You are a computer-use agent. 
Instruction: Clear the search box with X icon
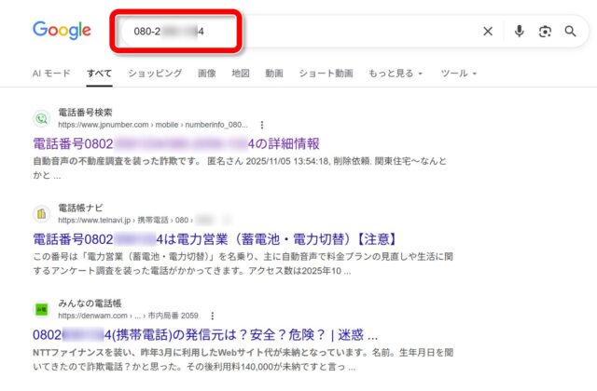(488, 32)
